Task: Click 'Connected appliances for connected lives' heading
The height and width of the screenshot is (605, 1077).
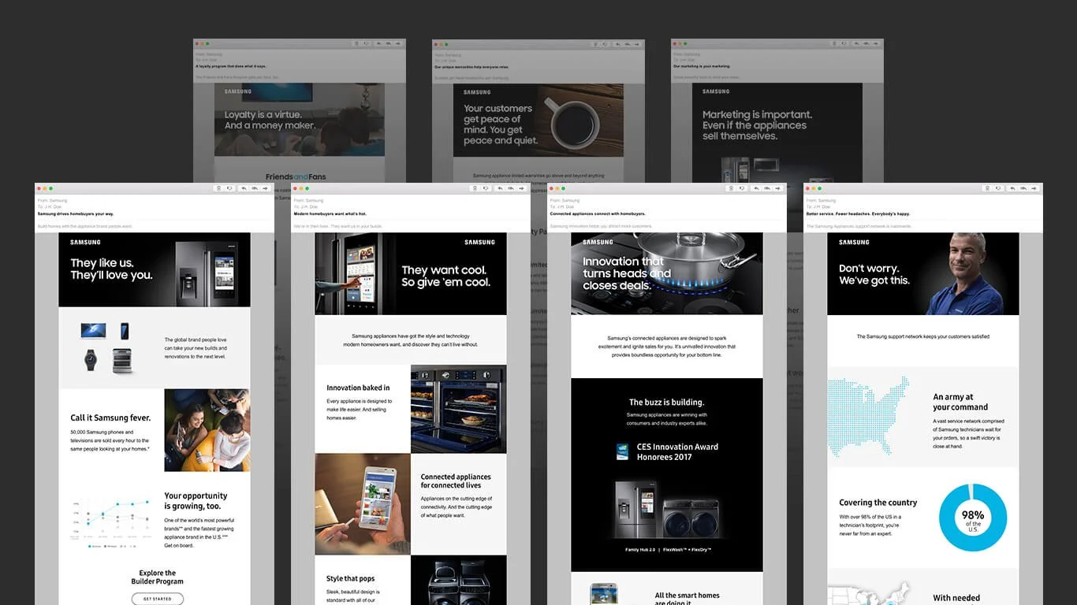Action: [456, 481]
